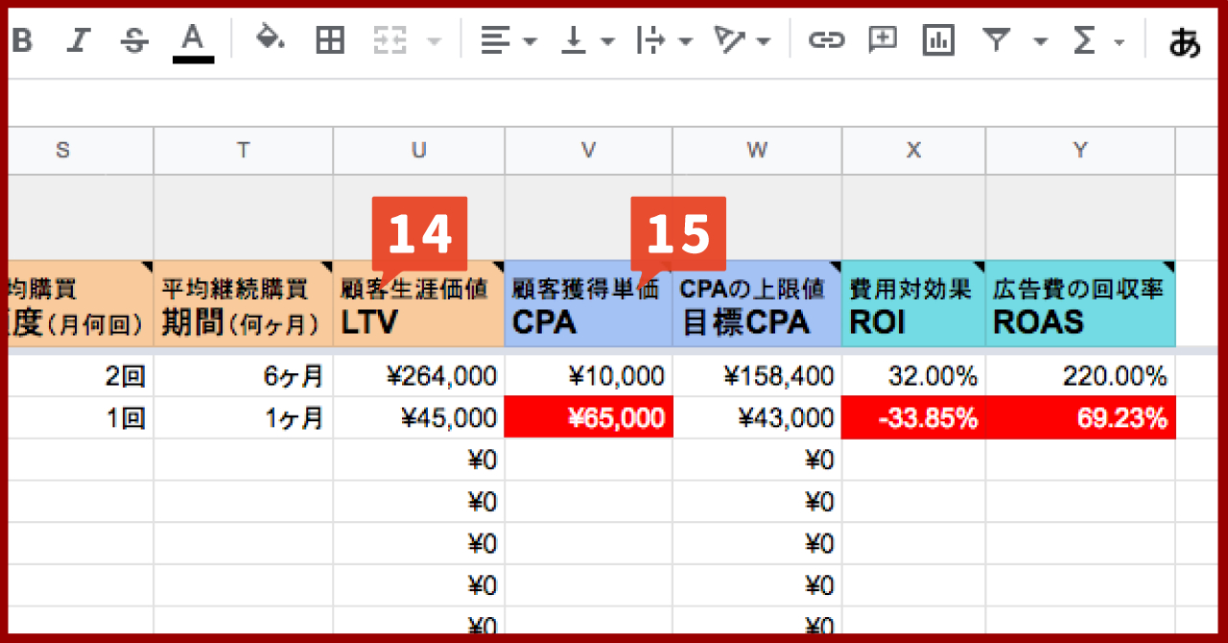Select the borders tool

(x=329, y=40)
